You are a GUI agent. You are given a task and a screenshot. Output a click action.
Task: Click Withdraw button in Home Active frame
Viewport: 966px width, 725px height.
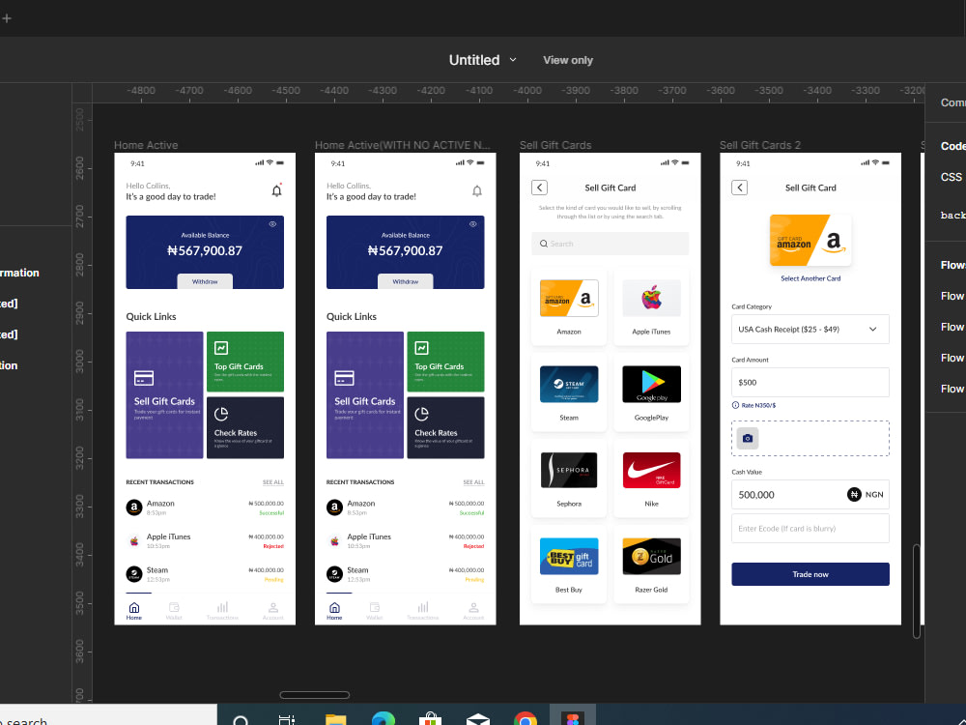(x=205, y=281)
